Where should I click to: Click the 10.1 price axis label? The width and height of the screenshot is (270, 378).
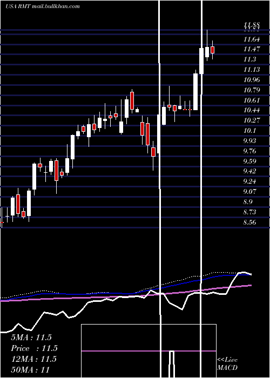pos(249,131)
